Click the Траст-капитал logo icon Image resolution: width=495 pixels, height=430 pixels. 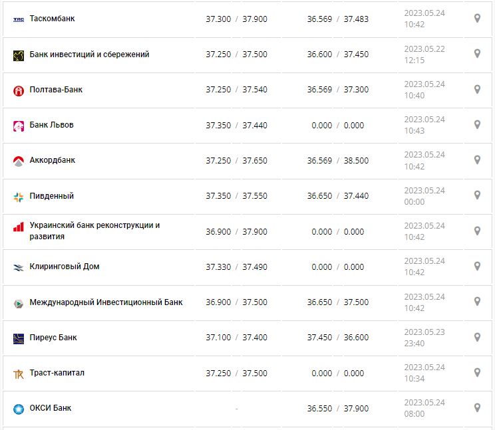[19, 374]
